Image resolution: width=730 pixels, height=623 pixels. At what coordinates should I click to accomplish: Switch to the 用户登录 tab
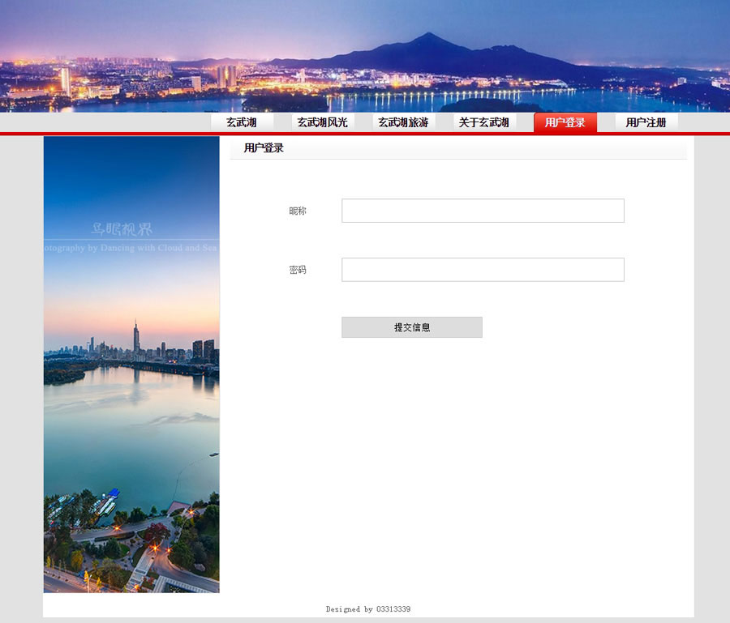(565, 123)
